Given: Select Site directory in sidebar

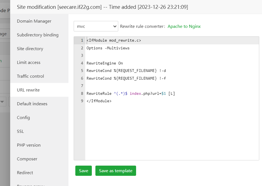Looking at the screenshot, I should tap(30, 49).
